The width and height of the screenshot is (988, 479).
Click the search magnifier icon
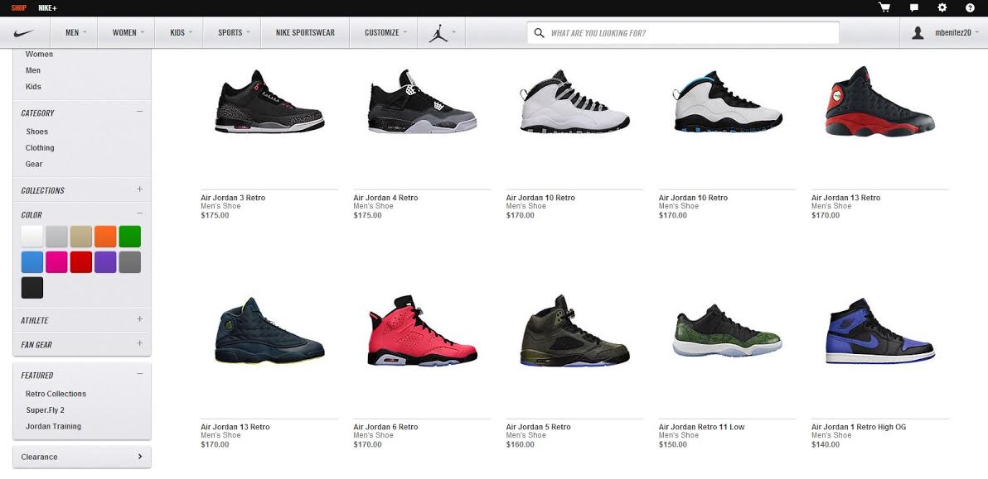(539, 33)
